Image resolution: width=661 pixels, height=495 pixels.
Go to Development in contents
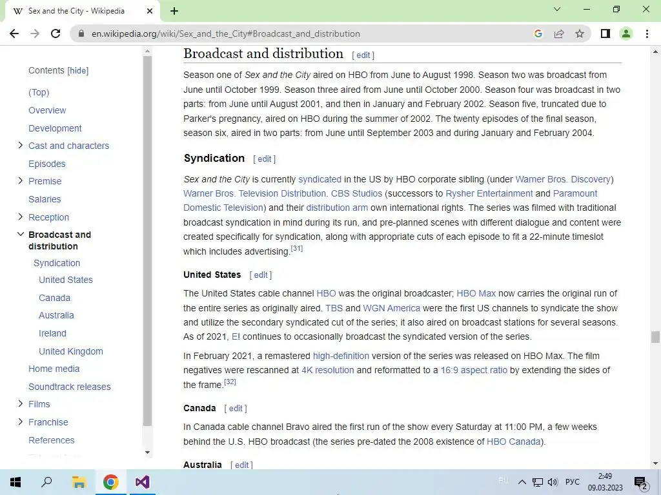pos(55,128)
